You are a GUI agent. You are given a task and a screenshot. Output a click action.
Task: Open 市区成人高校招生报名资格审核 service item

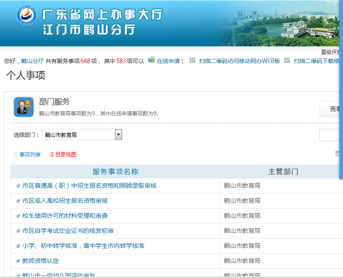[65, 201]
